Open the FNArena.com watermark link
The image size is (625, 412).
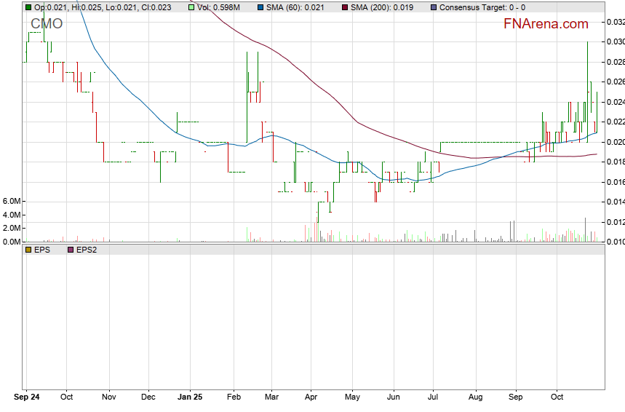coord(546,24)
